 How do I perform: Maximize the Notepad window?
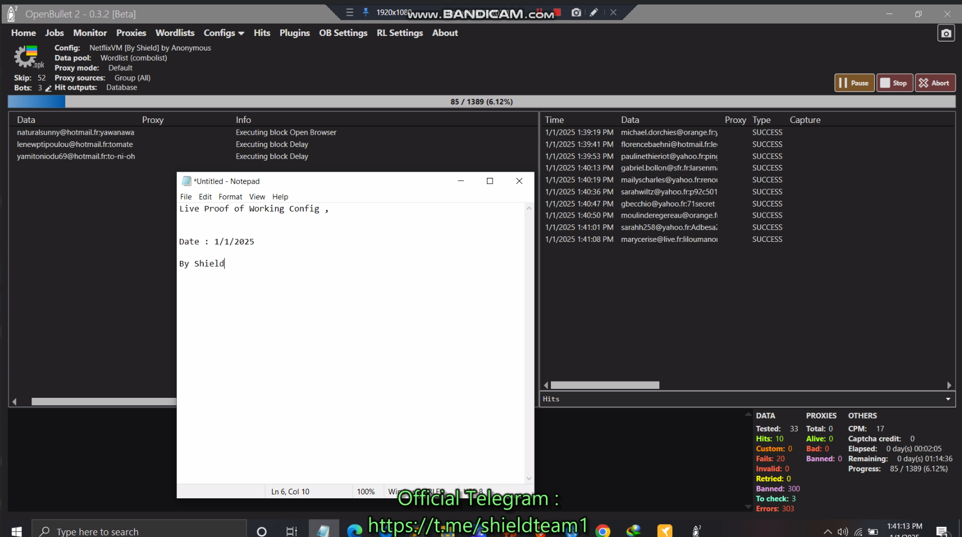coord(490,181)
